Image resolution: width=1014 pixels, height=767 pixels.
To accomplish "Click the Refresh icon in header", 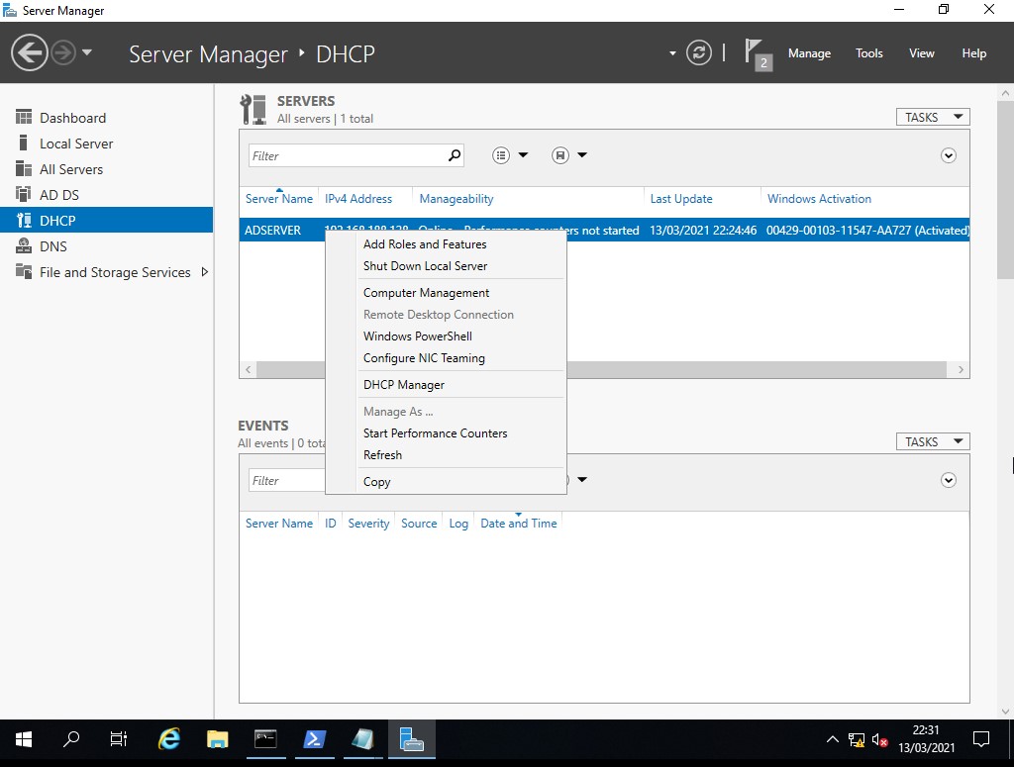I will [699, 53].
